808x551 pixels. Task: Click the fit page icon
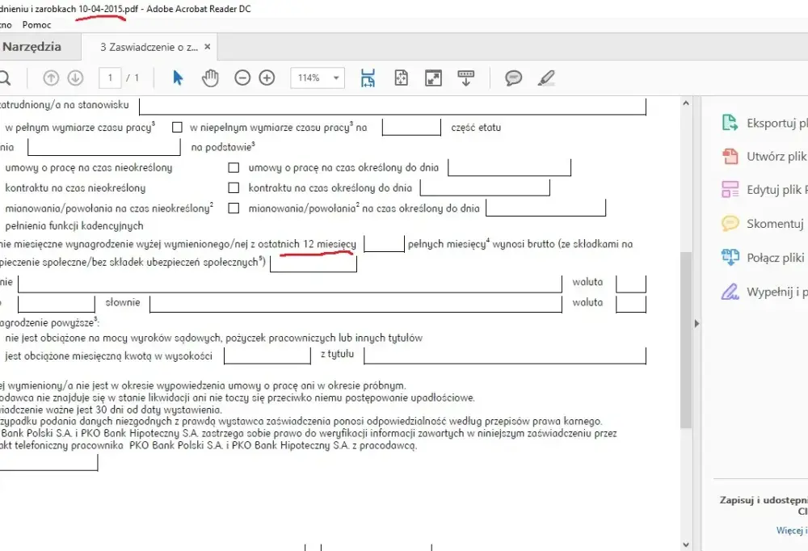click(x=401, y=78)
